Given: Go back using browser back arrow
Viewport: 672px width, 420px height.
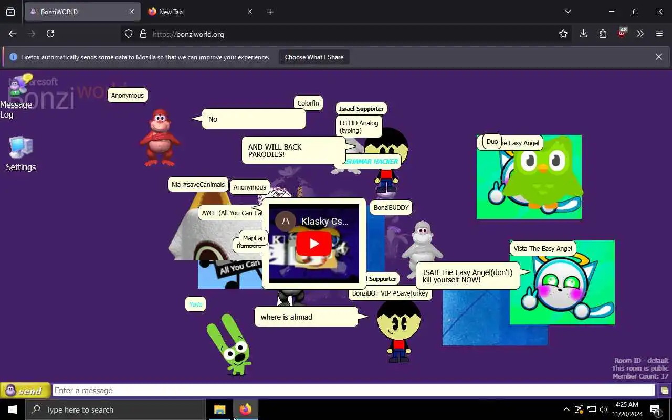Looking at the screenshot, I should (x=13, y=34).
